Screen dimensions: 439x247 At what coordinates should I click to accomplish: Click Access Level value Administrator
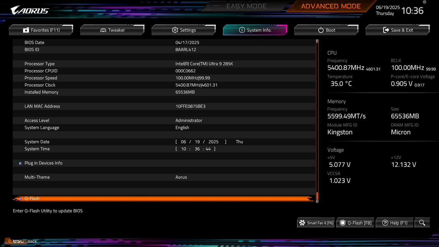pos(189,120)
